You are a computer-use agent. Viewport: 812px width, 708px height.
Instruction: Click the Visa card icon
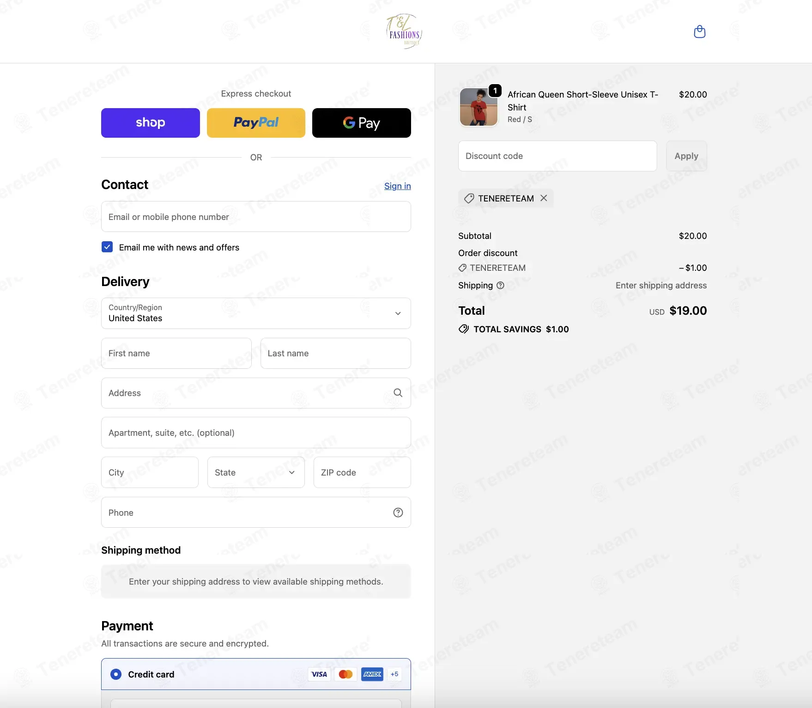coord(319,674)
